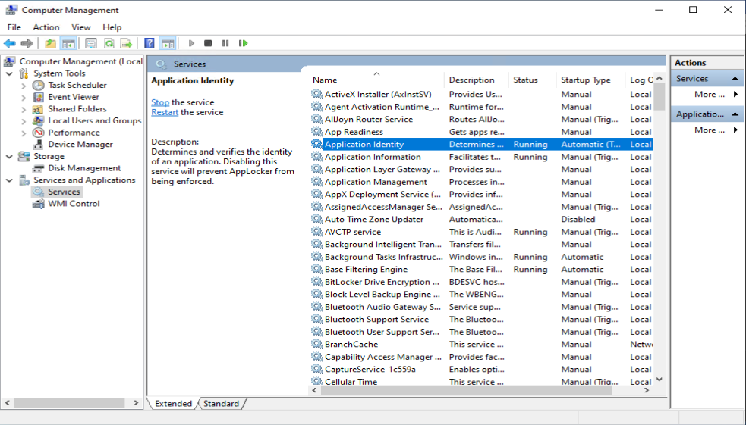Click the Up One Level folder icon
746x425 pixels.
(x=50, y=44)
